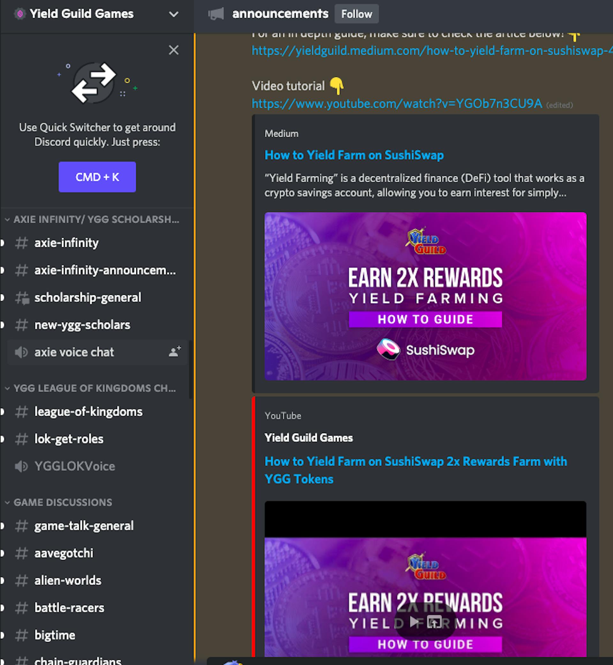The height and width of the screenshot is (665, 613).
Task: Click the axie voice chat speaker icon
Action: click(20, 352)
